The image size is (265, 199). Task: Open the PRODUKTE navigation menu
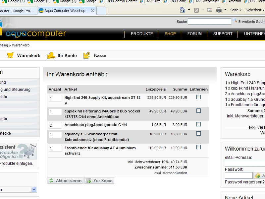tap(142, 34)
